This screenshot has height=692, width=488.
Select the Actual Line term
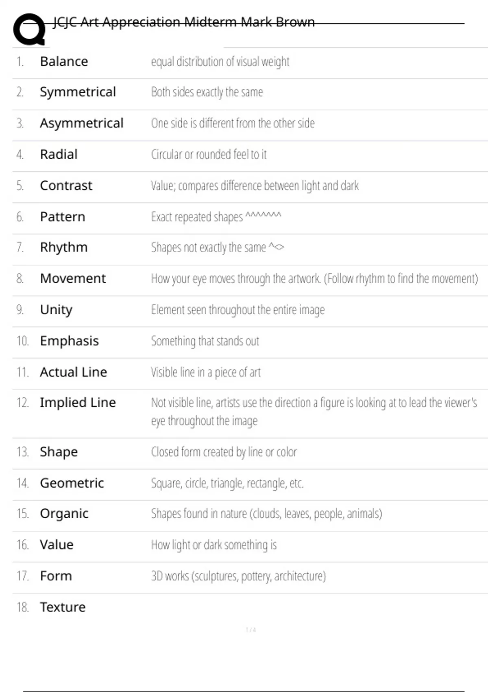[73, 372]
